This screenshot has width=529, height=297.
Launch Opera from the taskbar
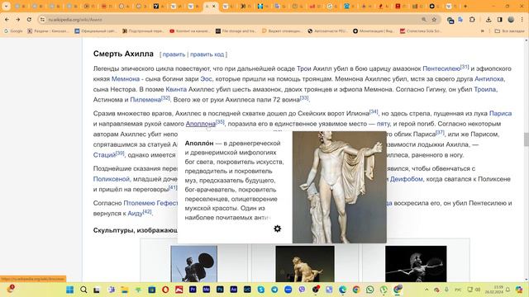coord(165,290)
